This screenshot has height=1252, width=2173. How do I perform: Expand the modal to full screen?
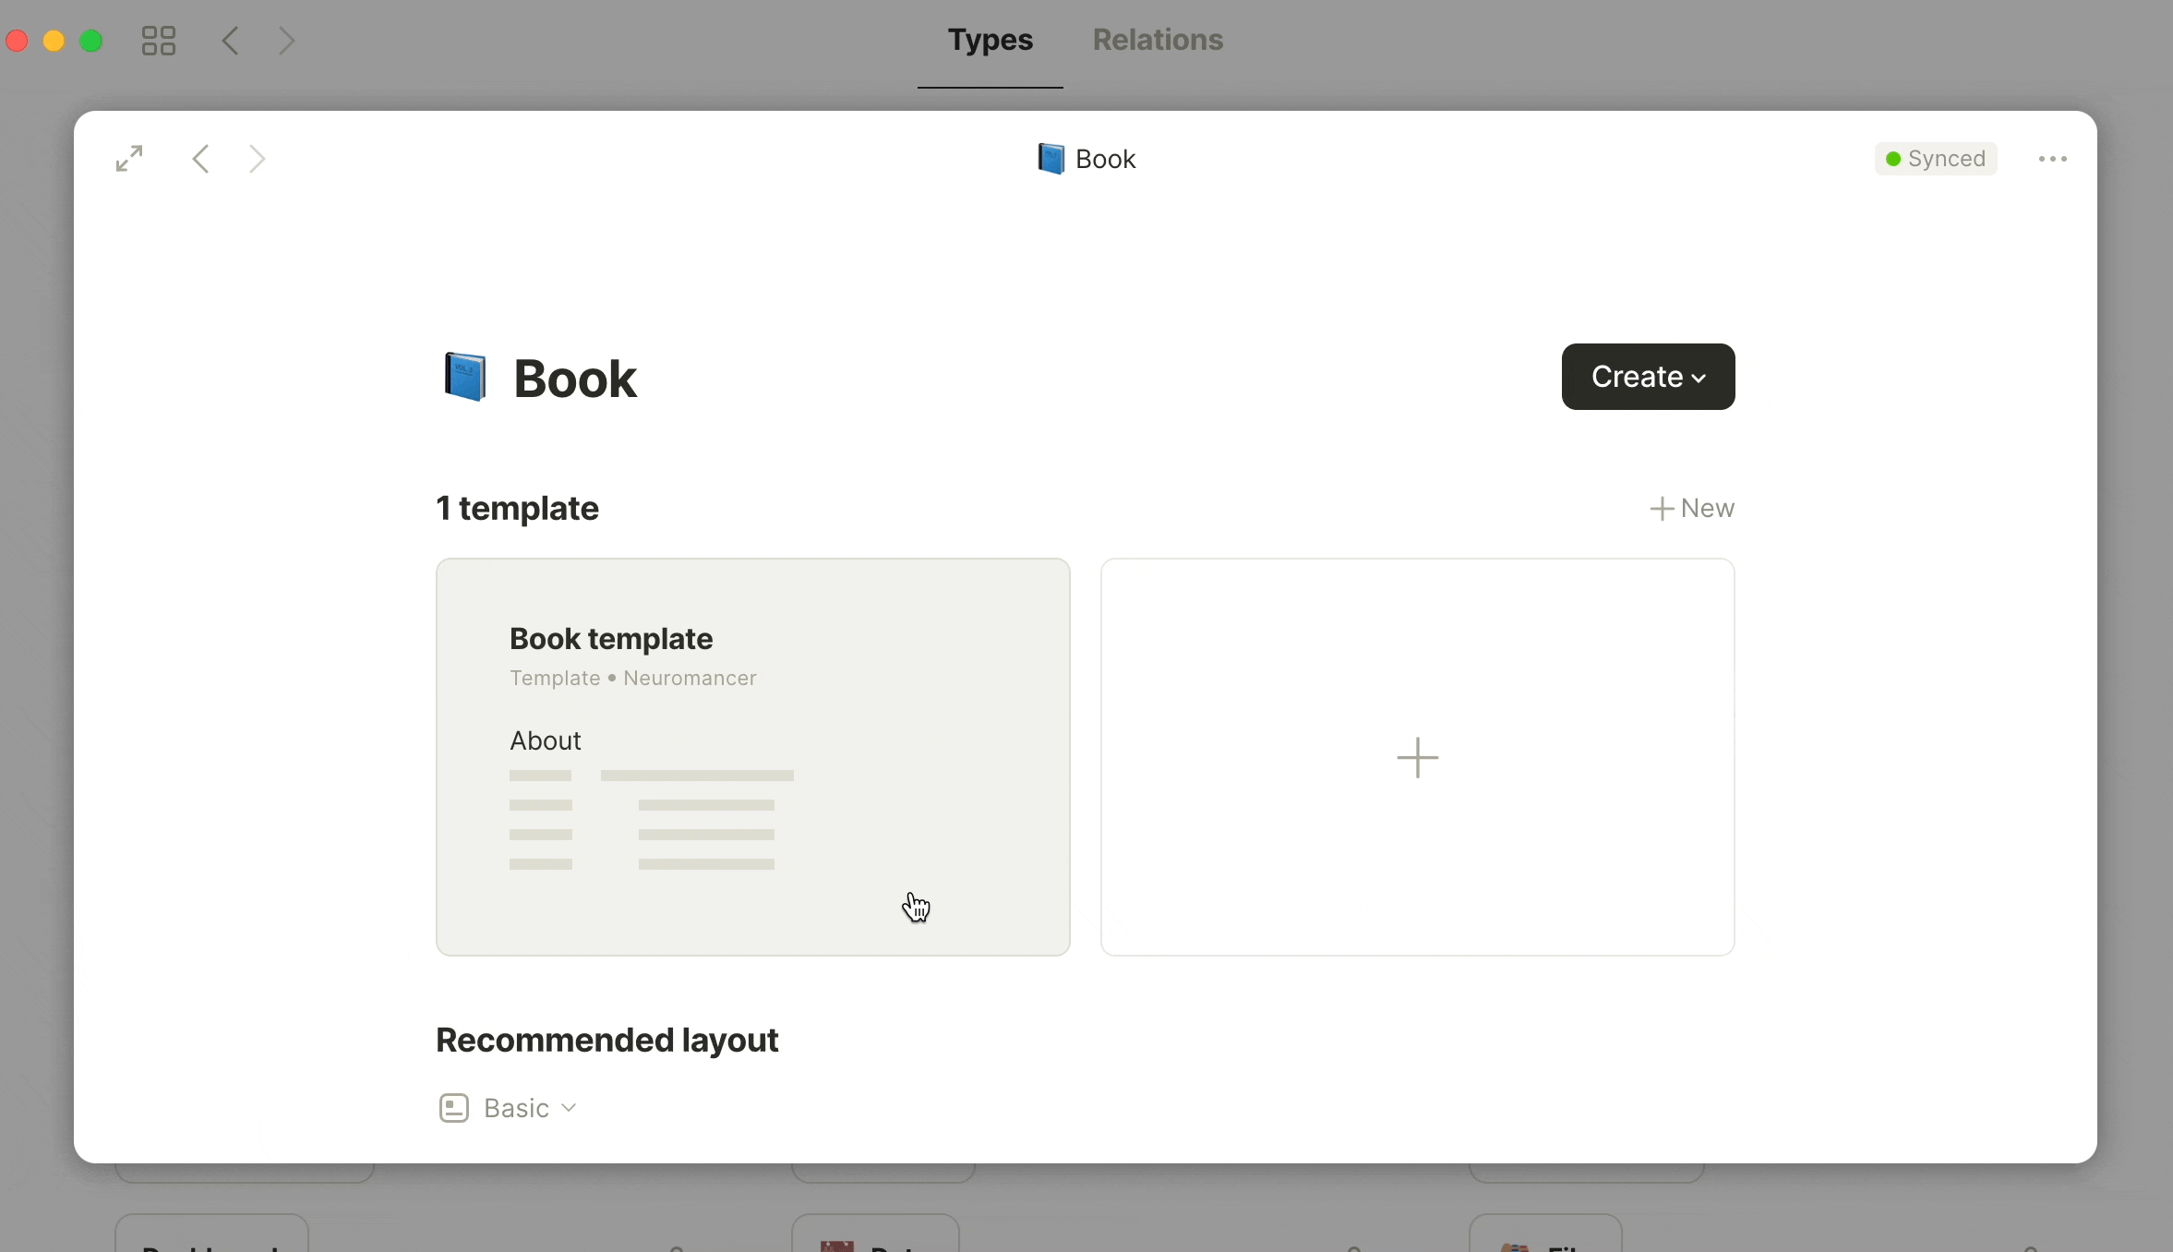129,159
